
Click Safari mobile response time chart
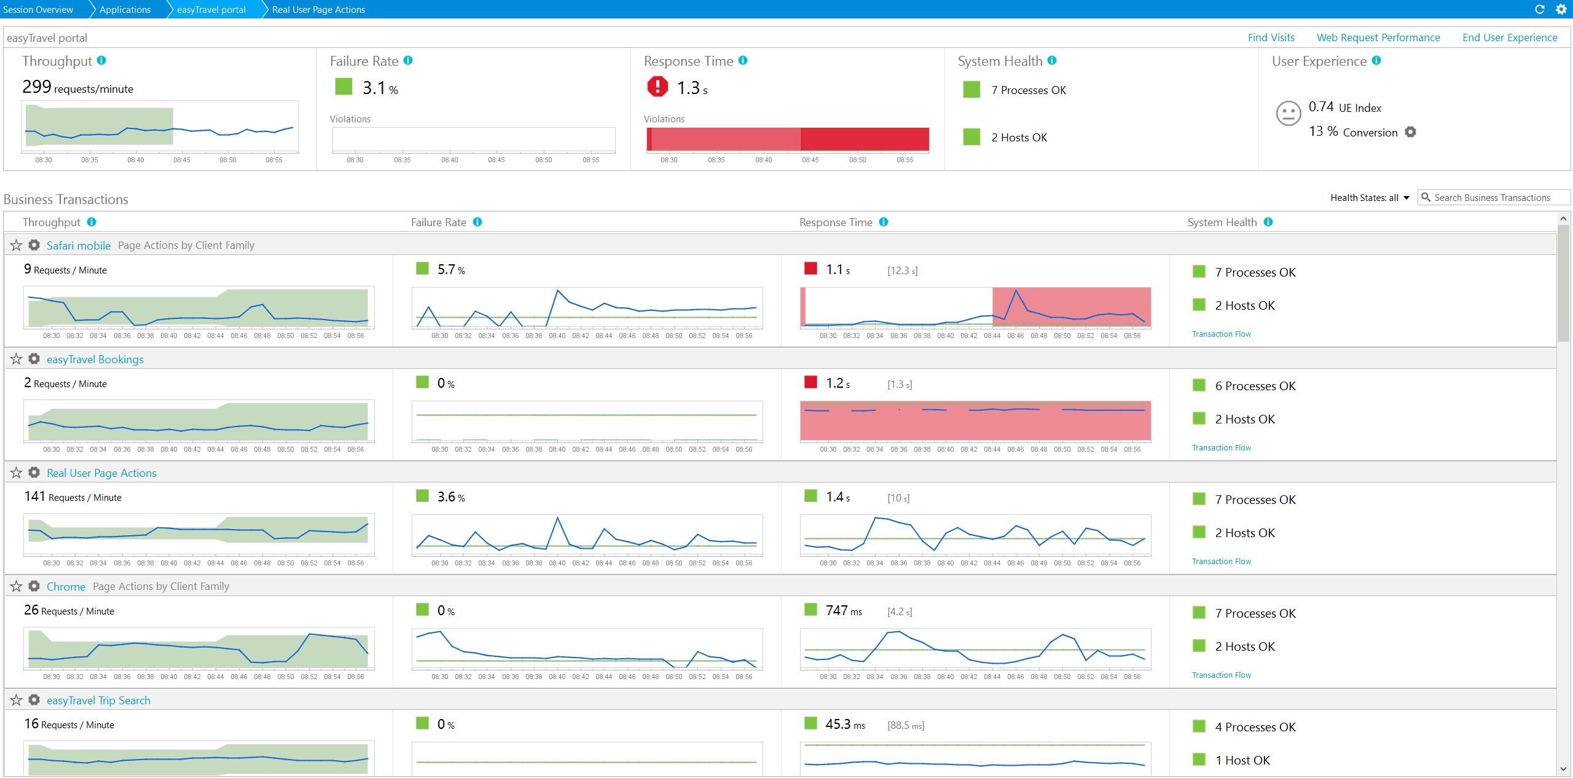click(x=975, y=307)
